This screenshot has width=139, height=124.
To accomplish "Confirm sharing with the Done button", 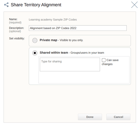I will coord(90,117).
